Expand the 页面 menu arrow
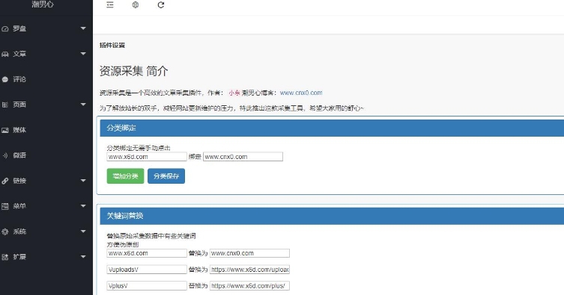The image size is (564, 295). 83,105
